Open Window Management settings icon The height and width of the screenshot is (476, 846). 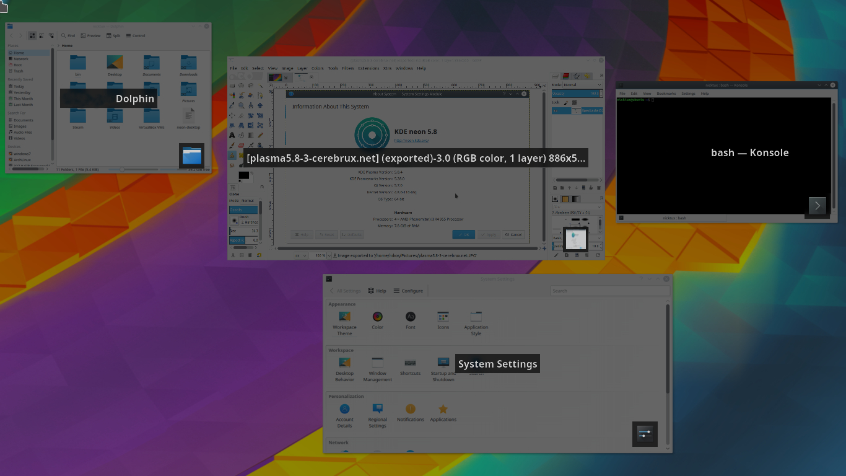[x=377, y=363]
